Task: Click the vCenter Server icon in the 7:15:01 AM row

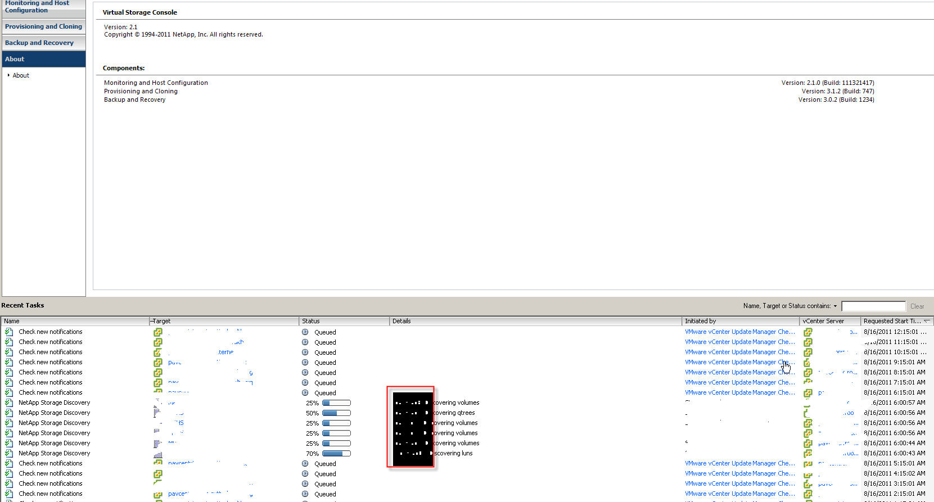Action: coord(808,383)
